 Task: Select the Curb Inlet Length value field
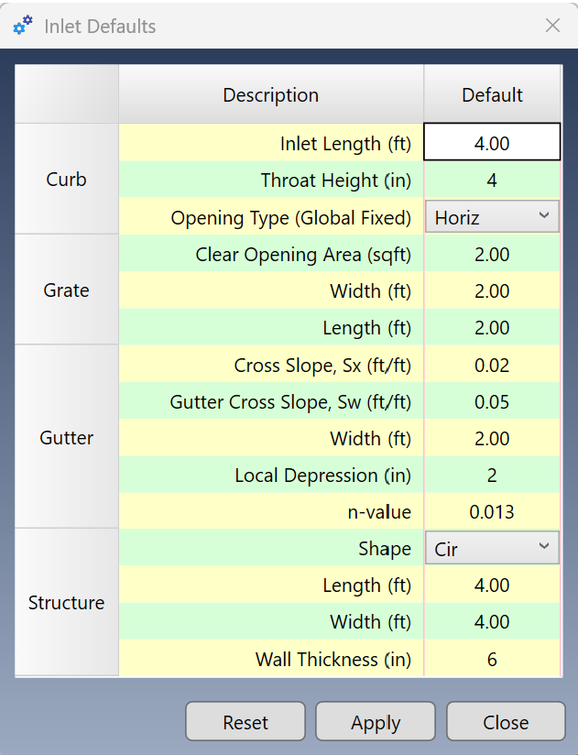pos(492,142)
